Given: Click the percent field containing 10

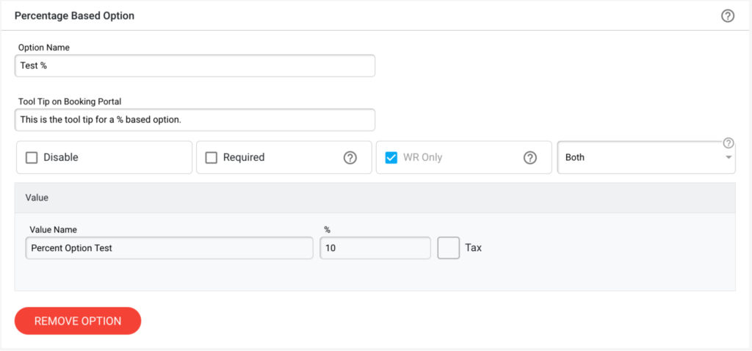Looking at the screenshot, I should coord(375,248).
